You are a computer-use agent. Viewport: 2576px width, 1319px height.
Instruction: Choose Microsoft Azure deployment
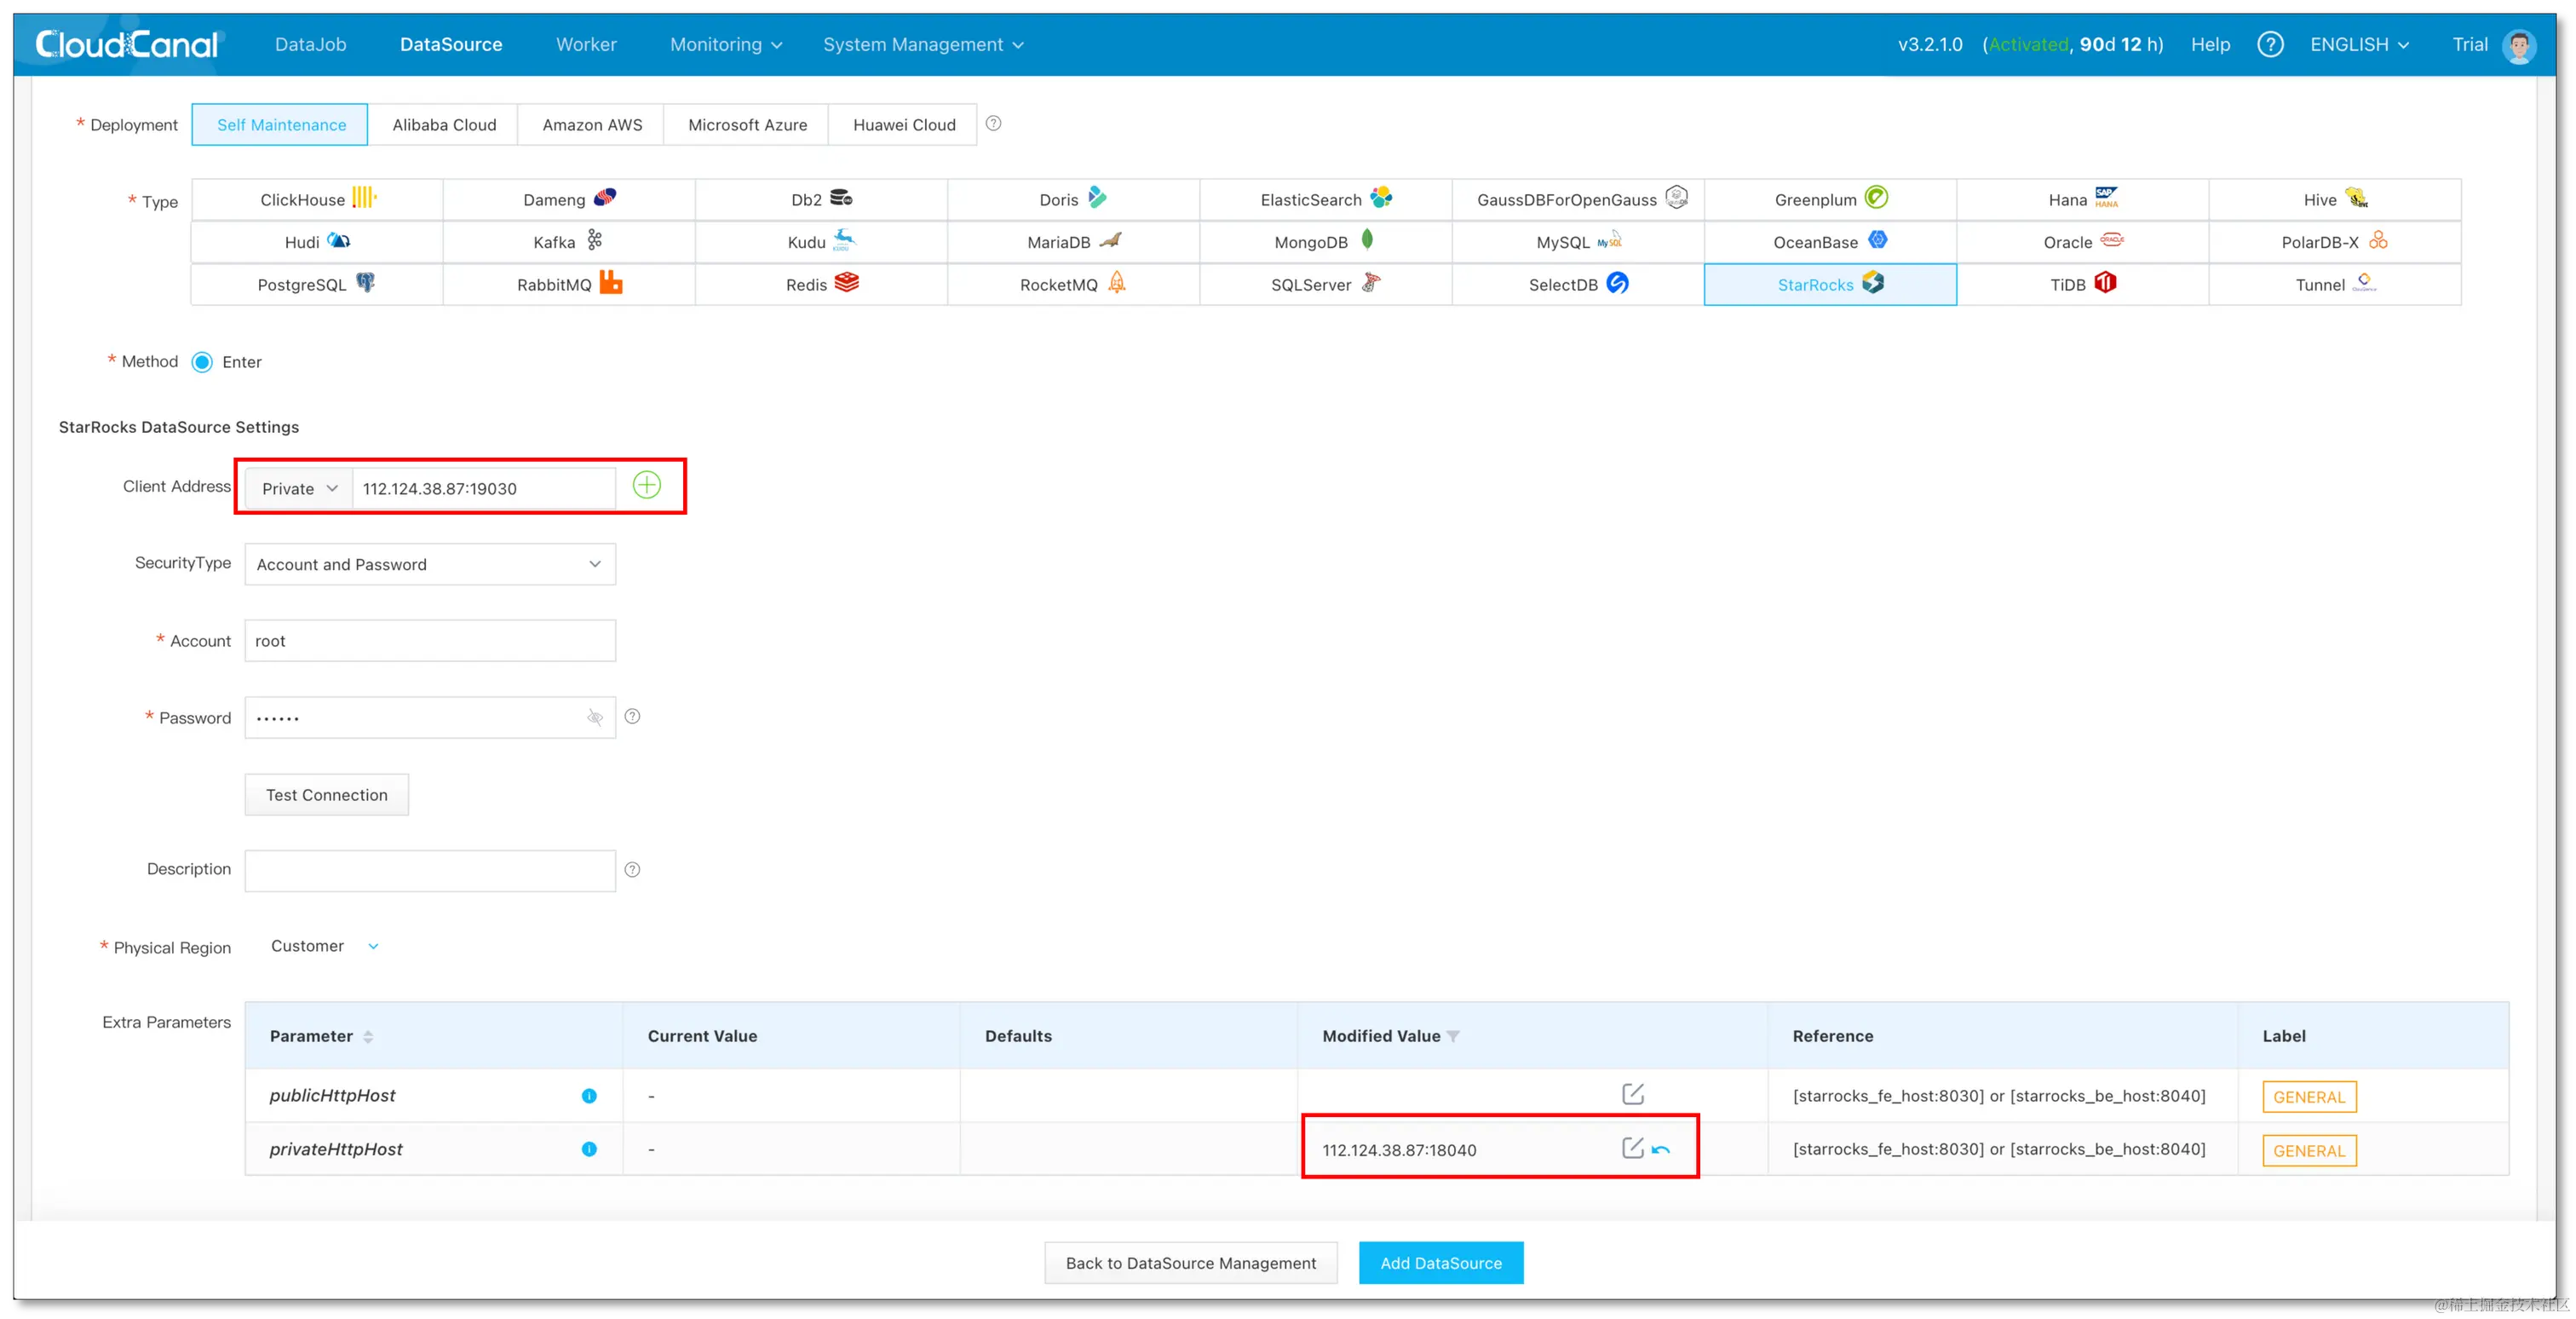coord(747,124)
